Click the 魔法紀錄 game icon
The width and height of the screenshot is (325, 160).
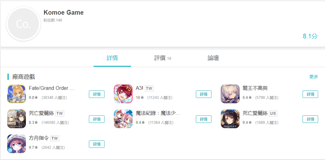[123, 119]
